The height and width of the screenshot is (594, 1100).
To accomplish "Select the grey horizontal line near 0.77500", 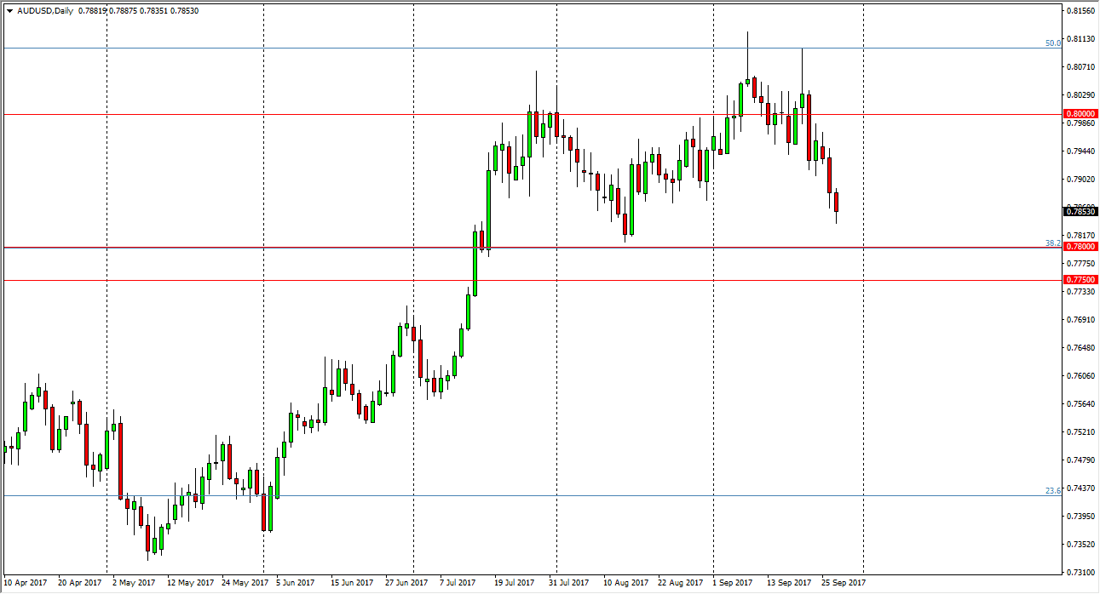I will tap(341, 280).
